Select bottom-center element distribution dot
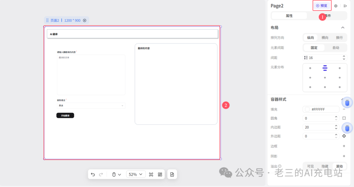Viewport: 354px width, 187px height. tap(325, 87)
